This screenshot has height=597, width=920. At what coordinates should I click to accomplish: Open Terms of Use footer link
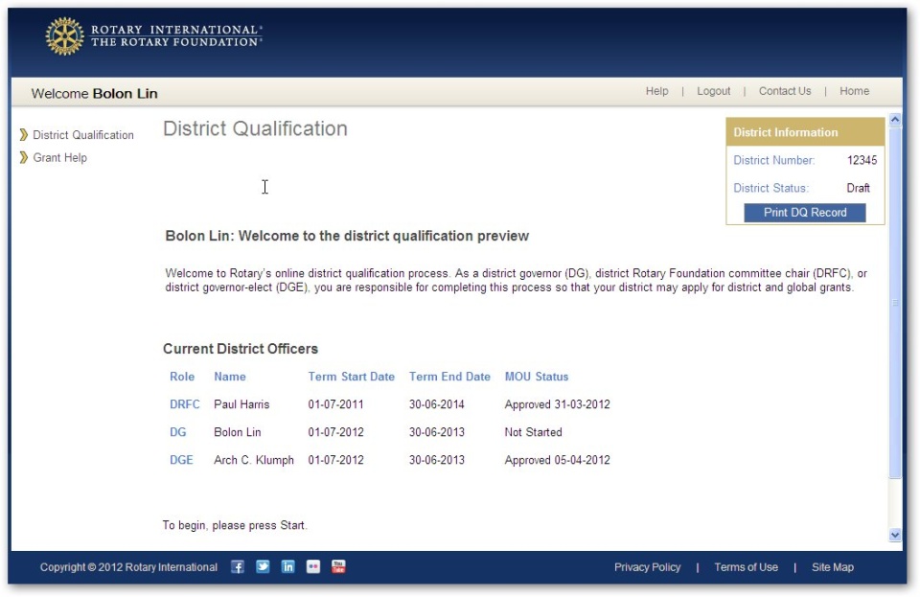click(x=746, y=567)
